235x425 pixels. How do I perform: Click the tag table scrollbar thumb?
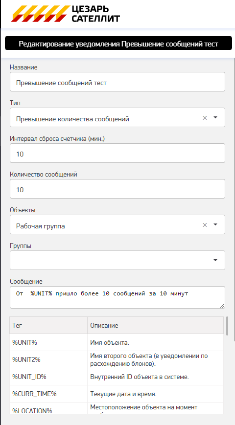227,326
